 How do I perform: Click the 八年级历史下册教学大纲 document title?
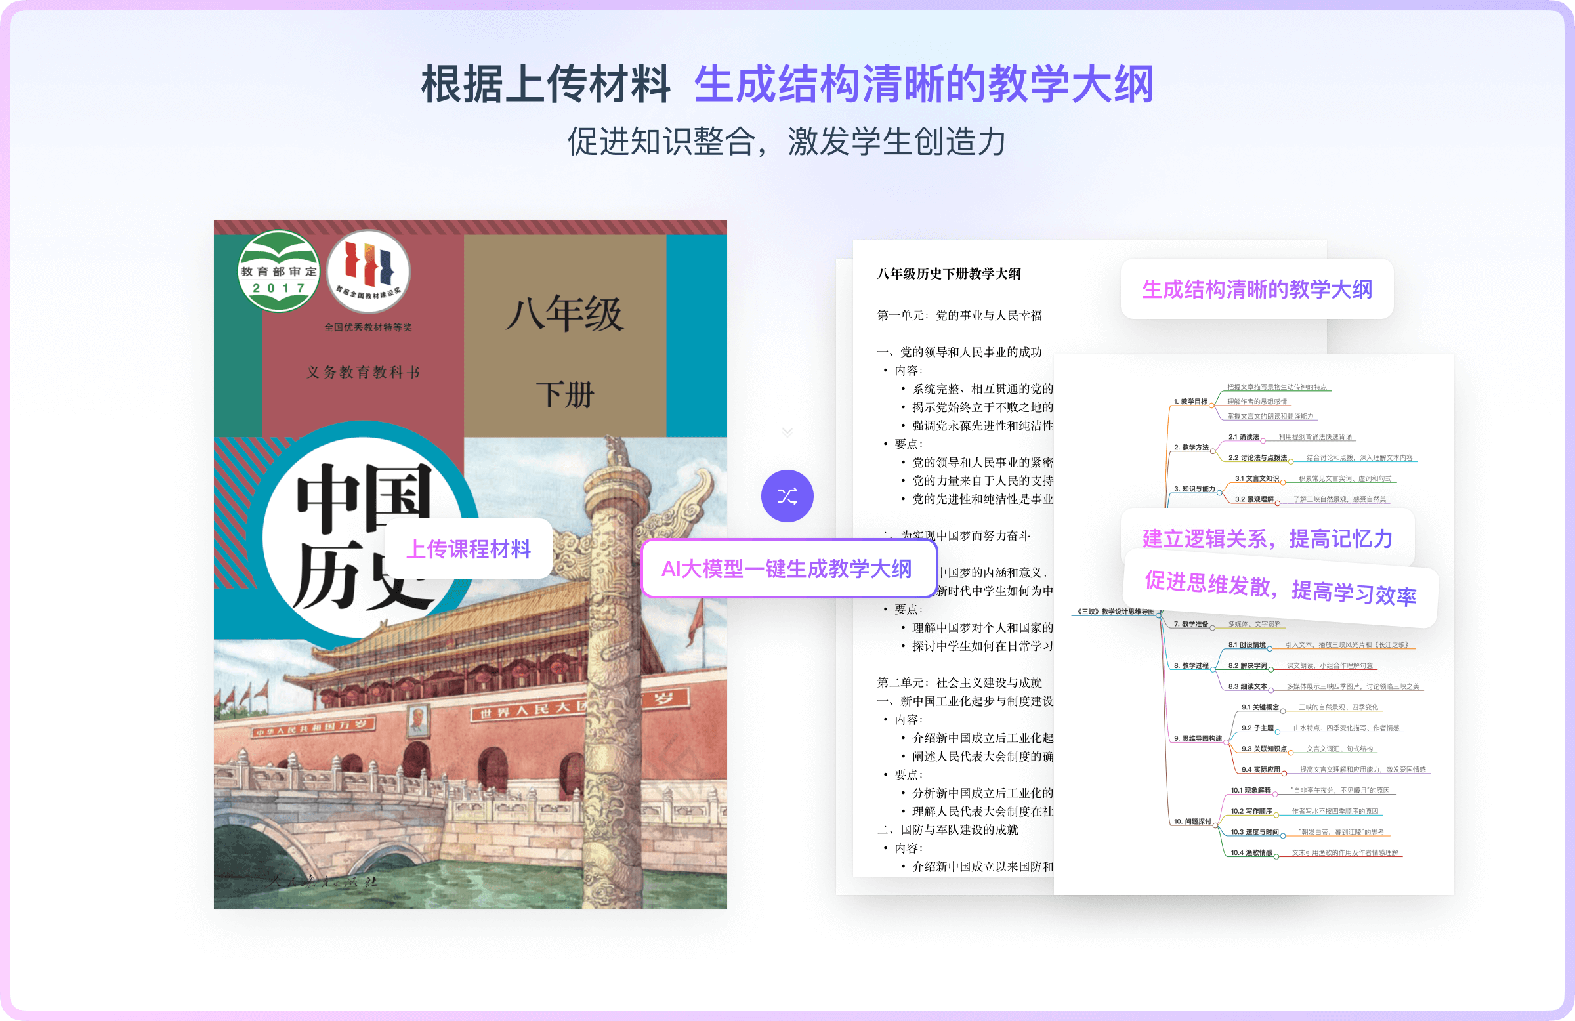click(x=949, y=274)
